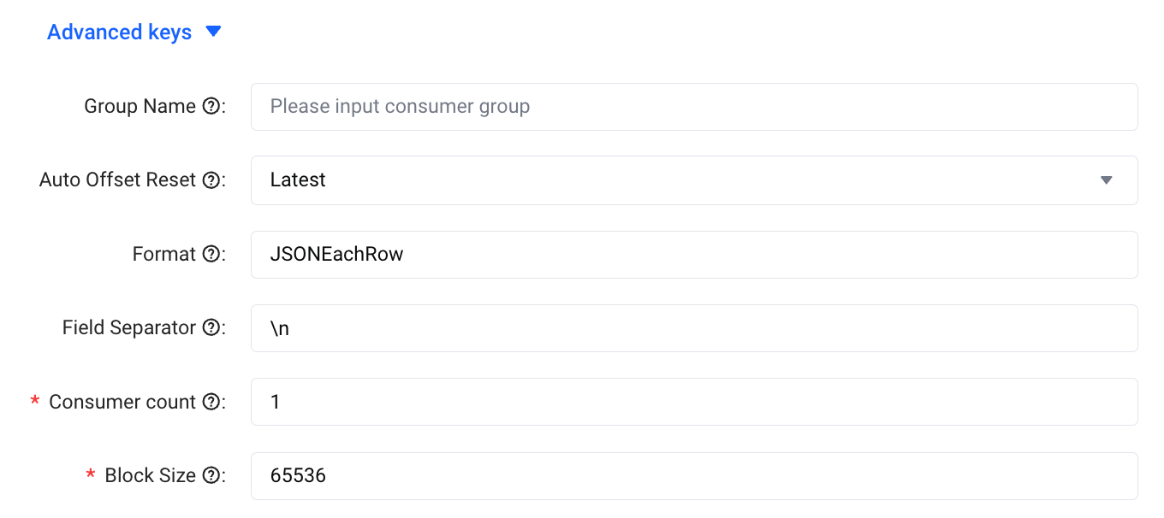
Task: Collapse section using the Advanced keys triangle
Action: coord(214,32)
